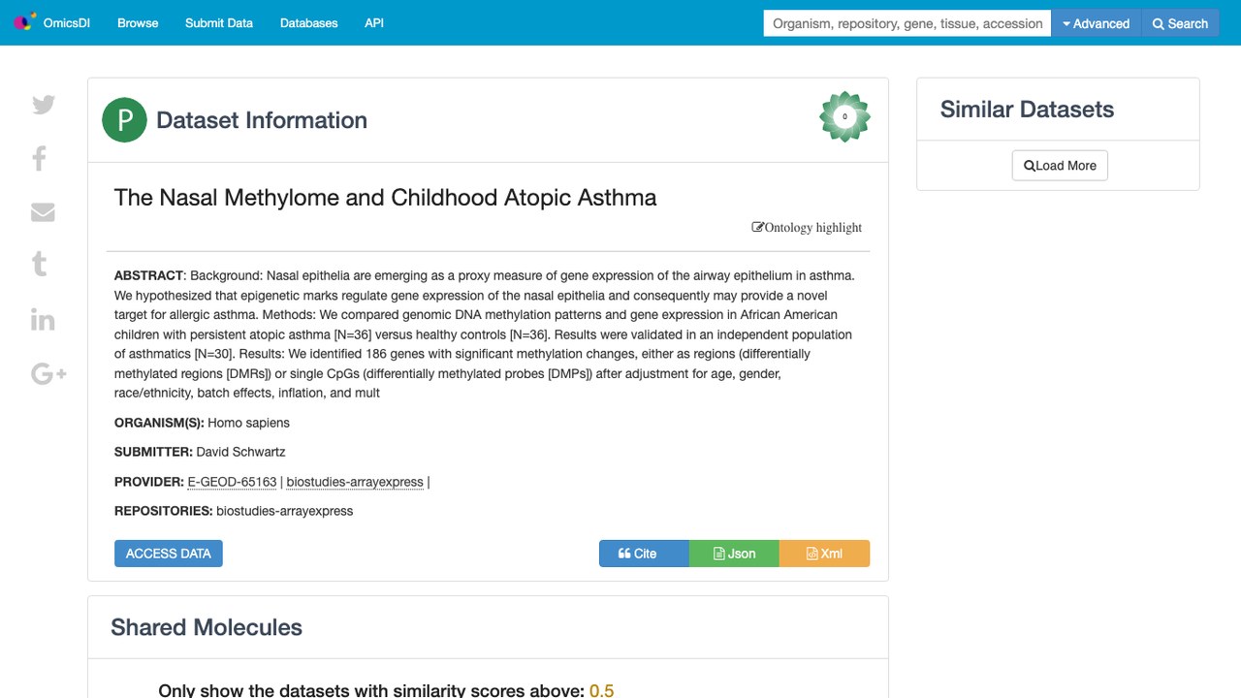This screenshot has width=1241, height=698.
Task: Export dataset as Json
Action: tap(734, 554)
